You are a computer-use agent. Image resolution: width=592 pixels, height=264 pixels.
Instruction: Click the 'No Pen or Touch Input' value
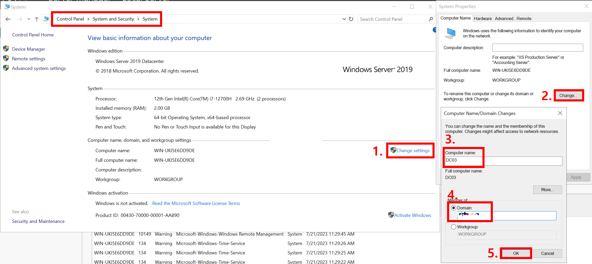(205, 127)
